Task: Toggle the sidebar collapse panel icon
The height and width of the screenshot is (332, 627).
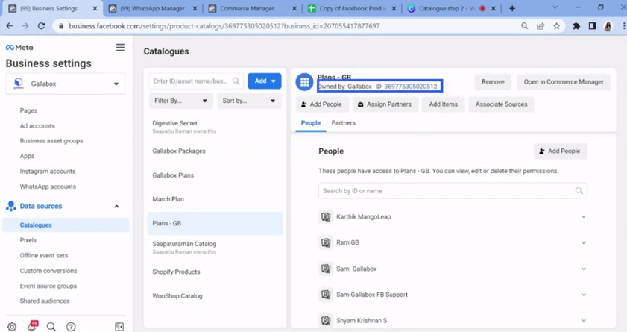Action: [119, 326]
